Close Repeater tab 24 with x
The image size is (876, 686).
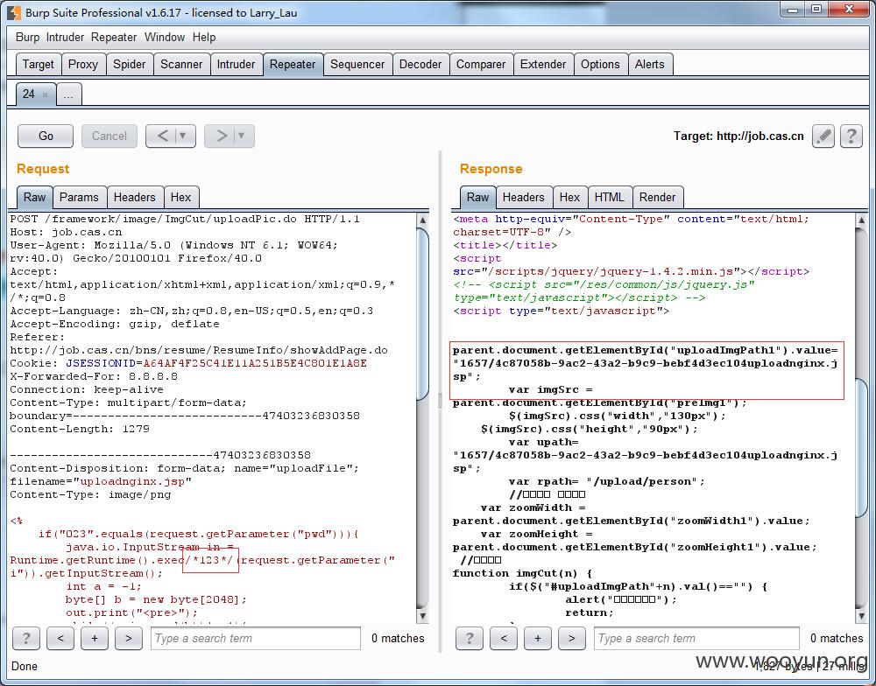pyautogui.click(x=46, y=94)
